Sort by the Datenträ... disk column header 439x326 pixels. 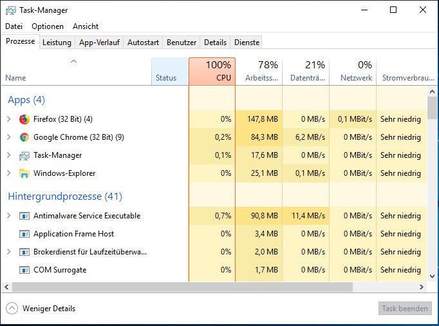pos(306,72)
